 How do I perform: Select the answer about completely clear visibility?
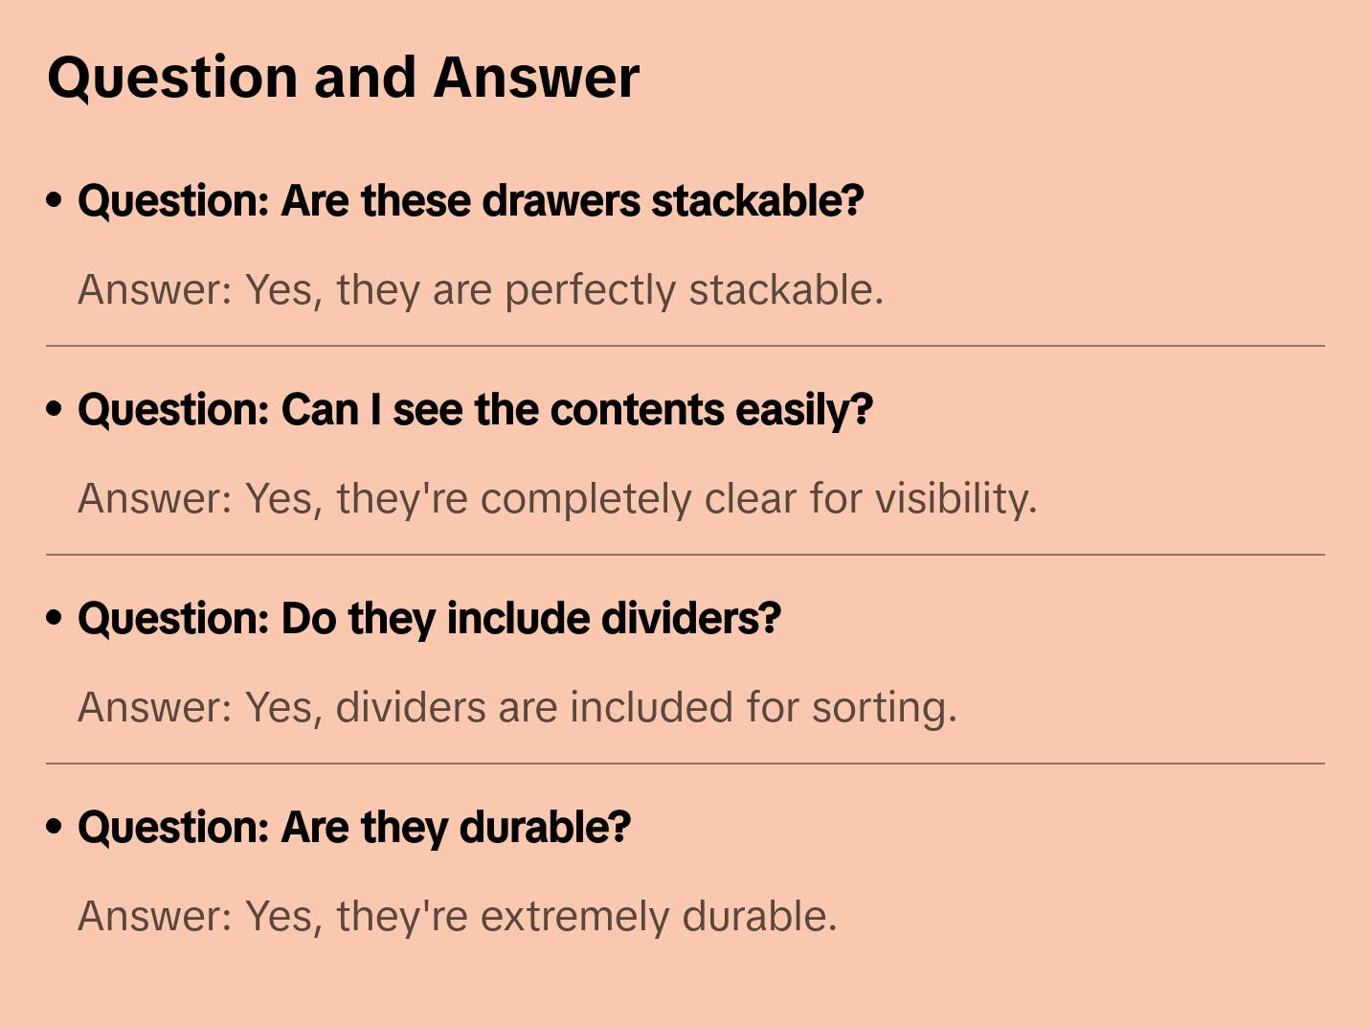point(557,499)
